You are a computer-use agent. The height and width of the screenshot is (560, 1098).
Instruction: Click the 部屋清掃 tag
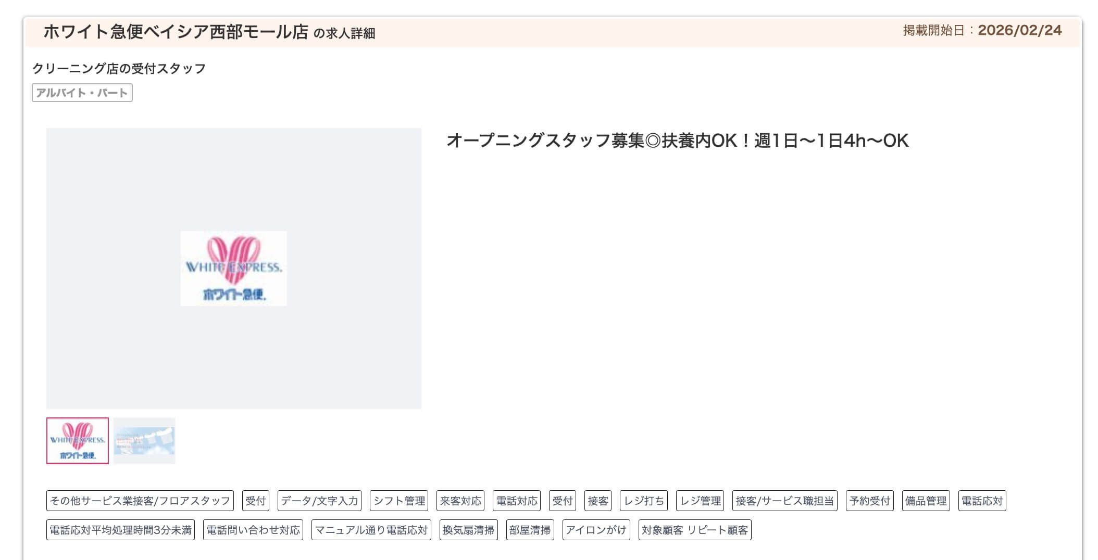(530, 530)
